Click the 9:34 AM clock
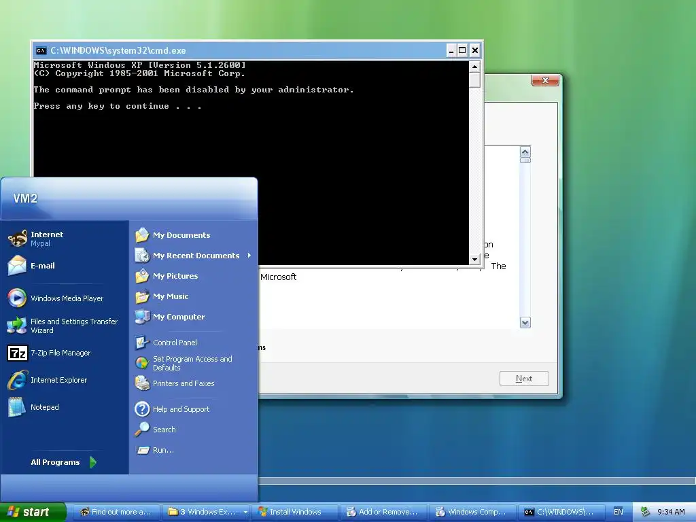 671,512
